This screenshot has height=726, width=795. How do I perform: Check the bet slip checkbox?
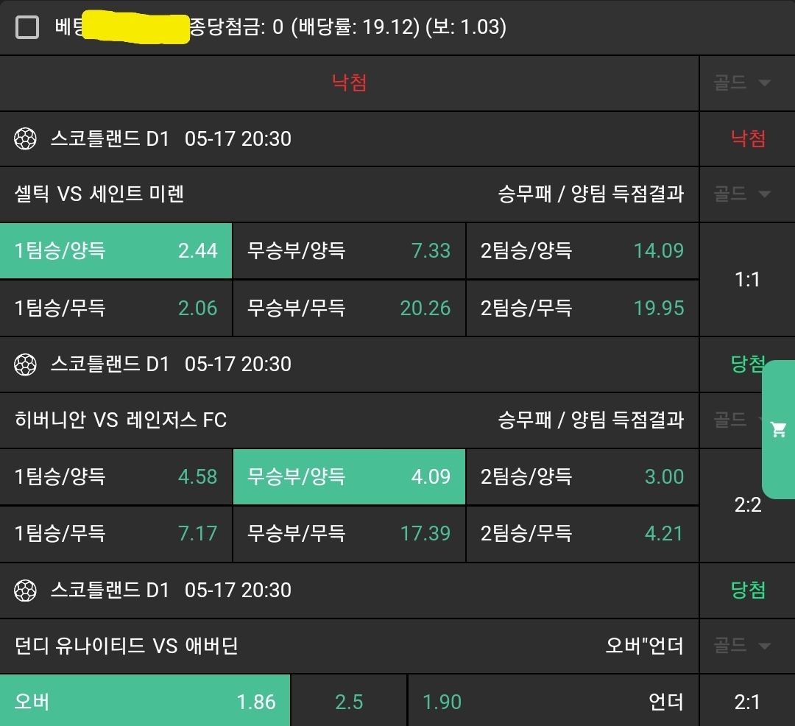tap(27, 27)
